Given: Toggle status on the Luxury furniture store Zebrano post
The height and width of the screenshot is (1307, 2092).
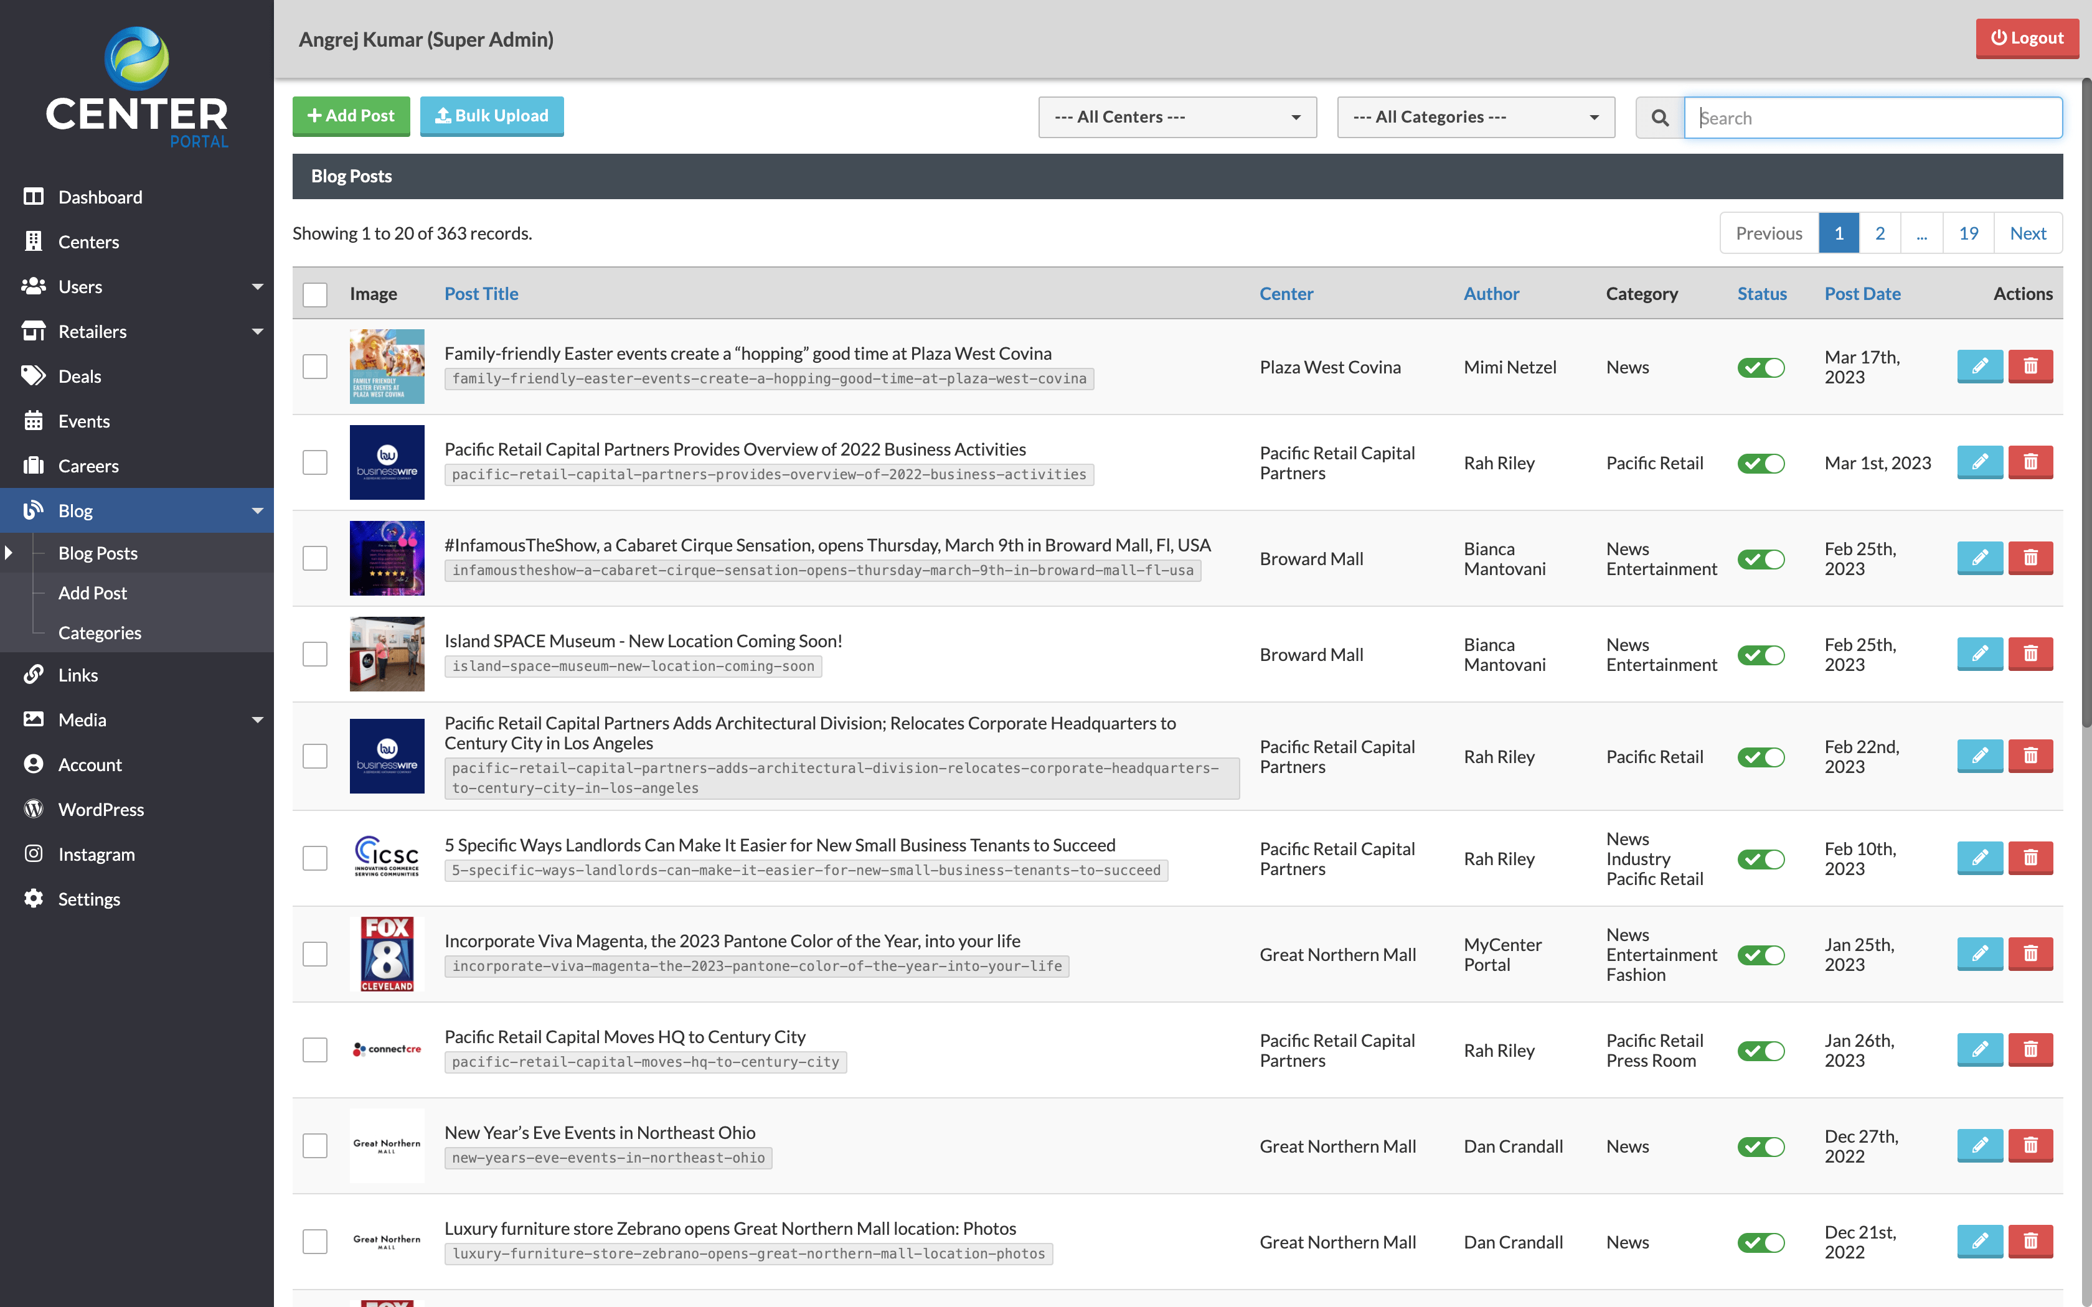Looking at the screenshot, I should (1762, 1241).
